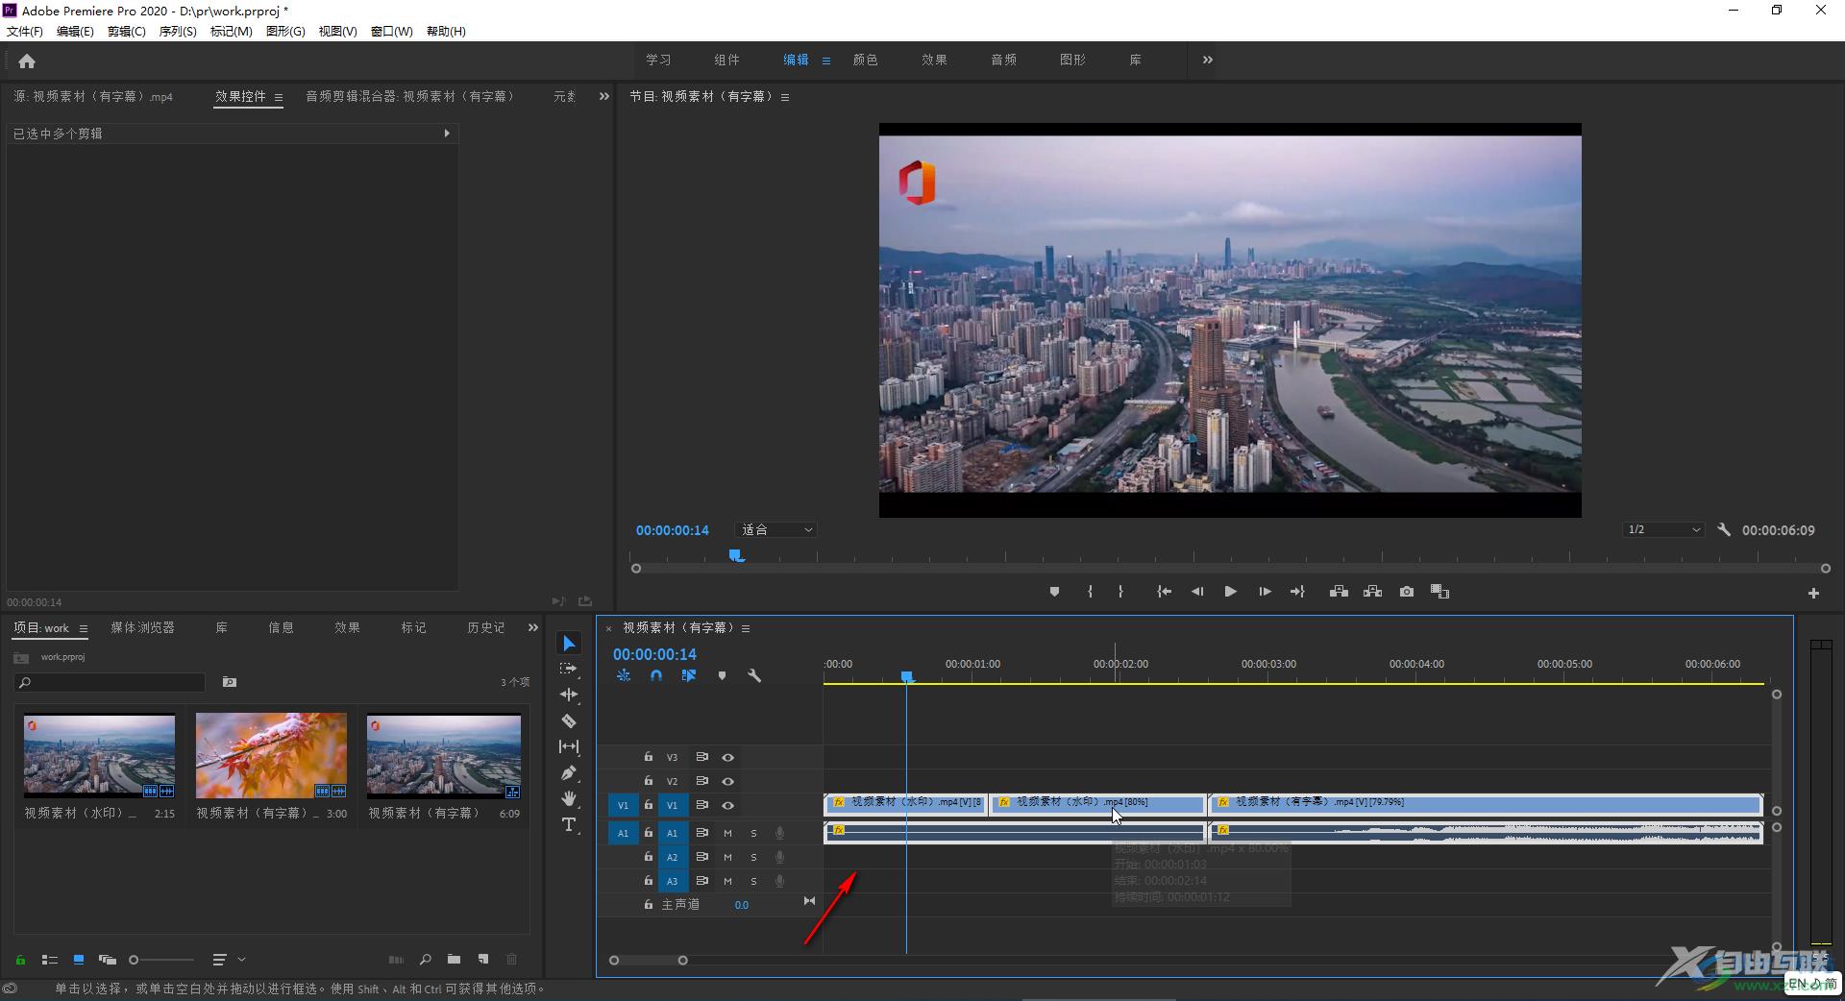Open 窗口(W) menu
This screenshot has height=1001, width=1845.
392,32
